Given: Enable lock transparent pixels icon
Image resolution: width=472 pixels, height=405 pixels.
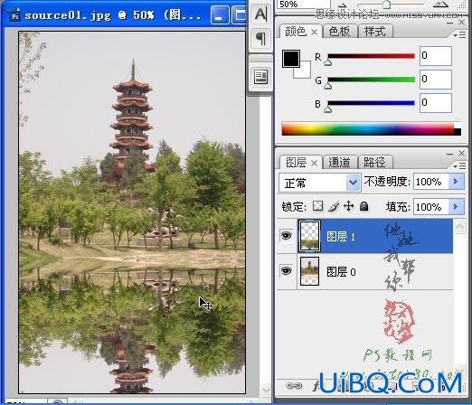Looking at the screenshot, I should click(318, 206).
